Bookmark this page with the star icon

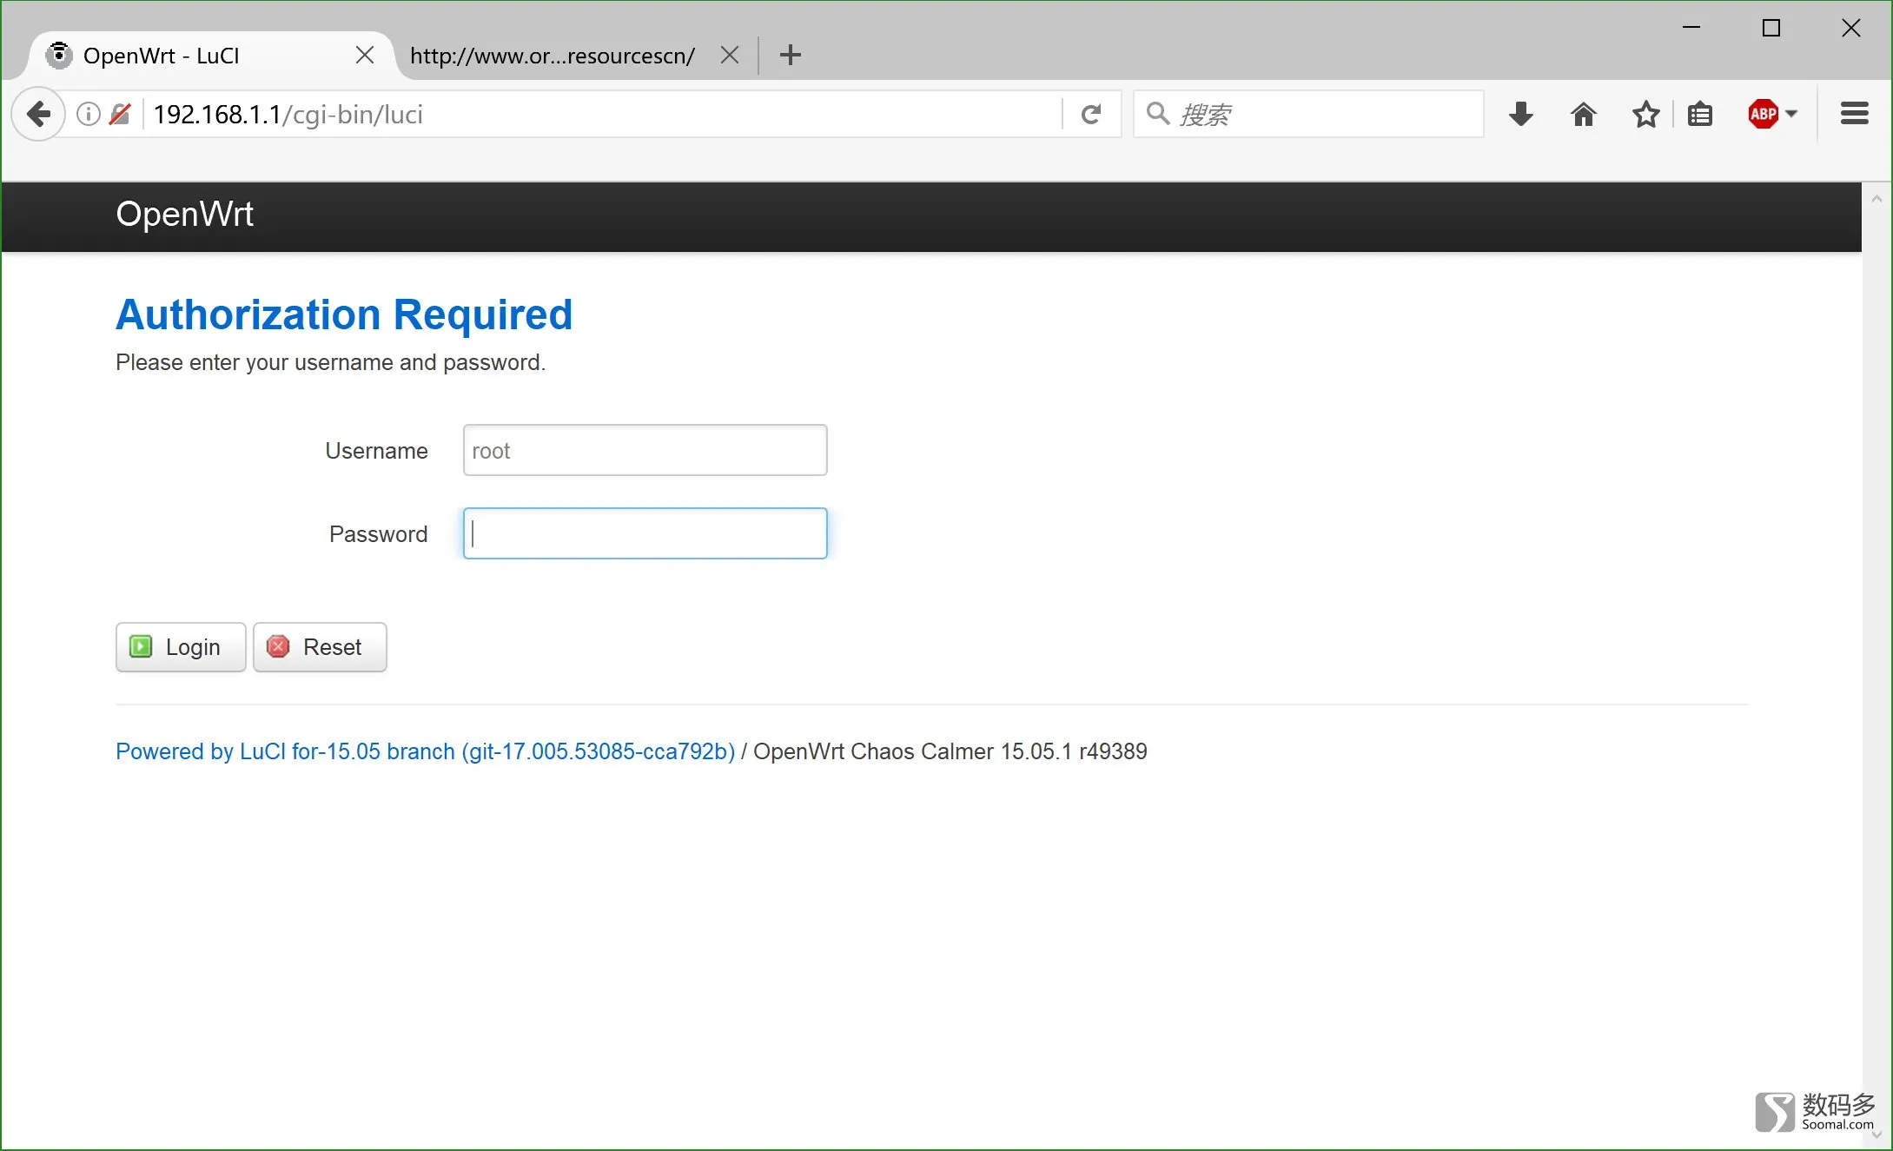(1645, 114)
